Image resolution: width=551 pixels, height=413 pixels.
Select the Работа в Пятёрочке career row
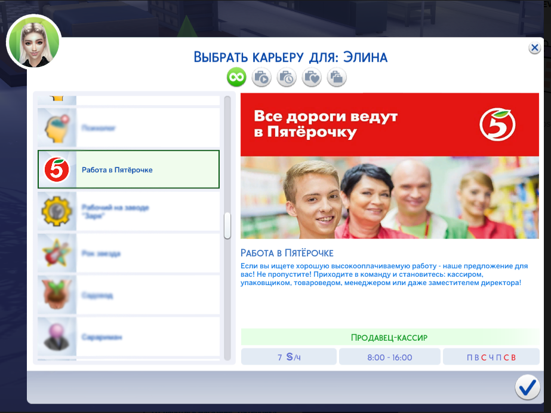click(128, 170)
